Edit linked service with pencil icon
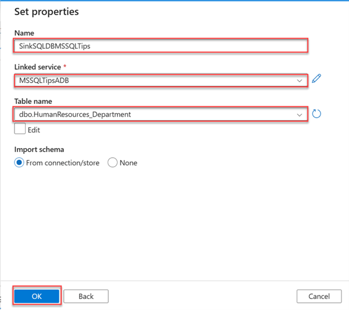 tap(316, 78)
